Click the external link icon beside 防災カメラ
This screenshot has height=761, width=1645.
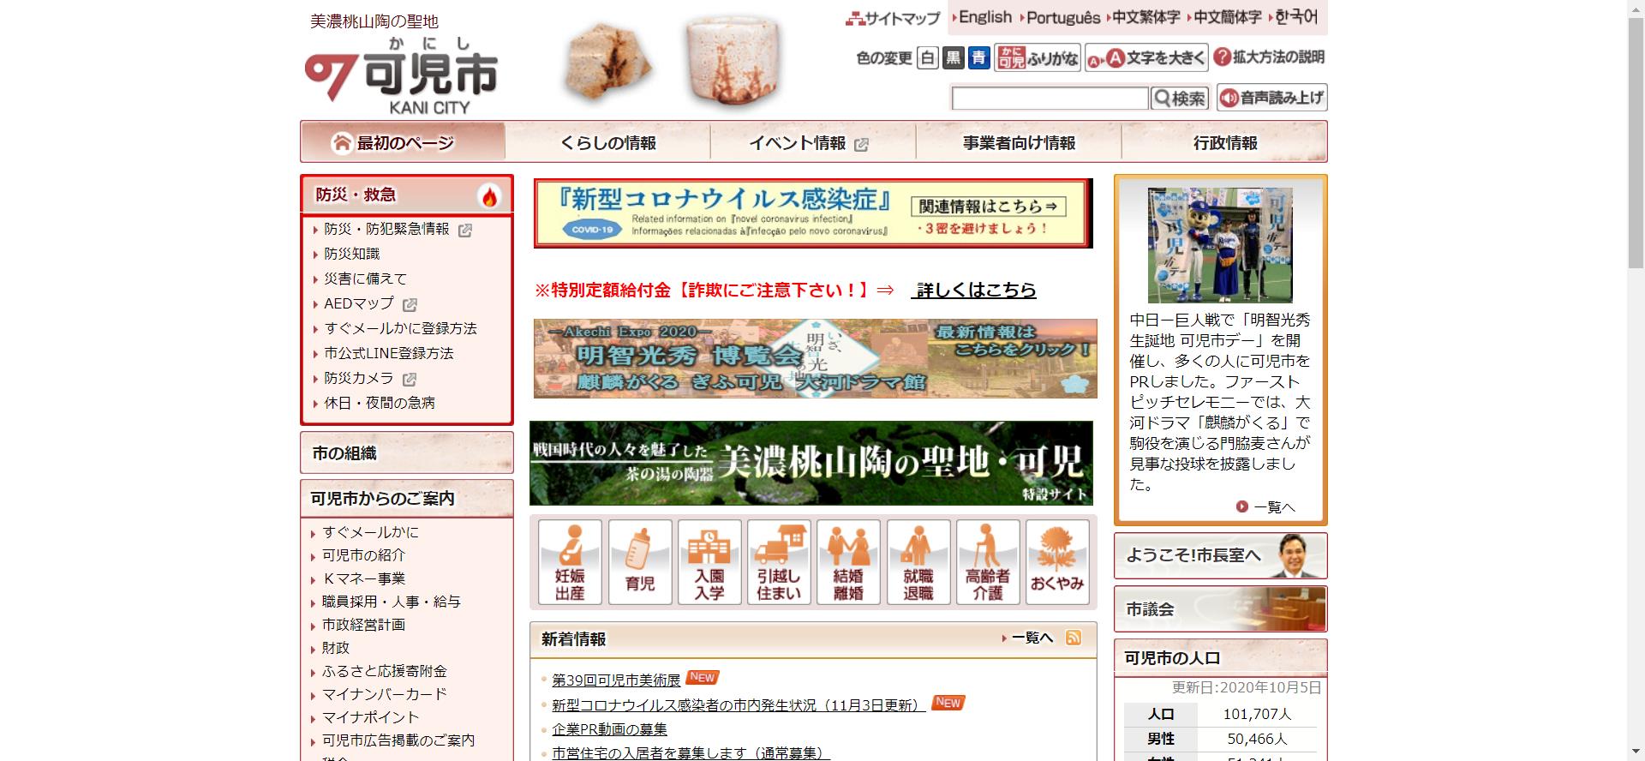pos(410,379)
